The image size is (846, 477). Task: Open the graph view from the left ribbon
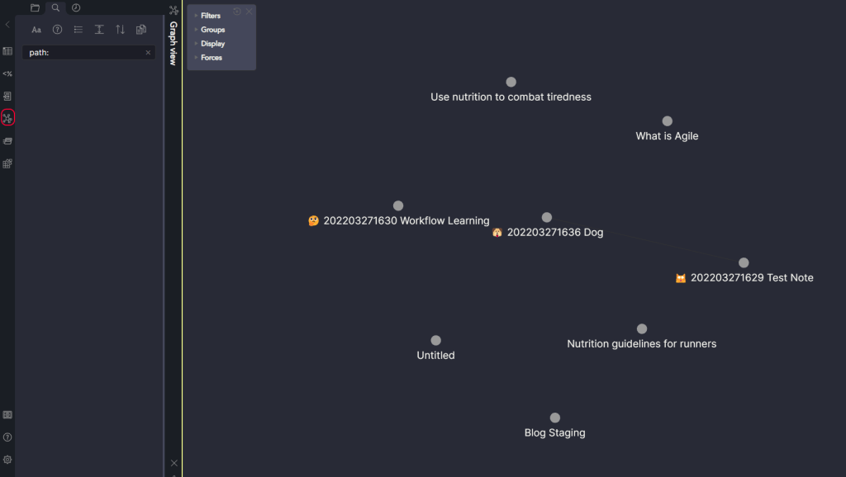tap(7, 117)
